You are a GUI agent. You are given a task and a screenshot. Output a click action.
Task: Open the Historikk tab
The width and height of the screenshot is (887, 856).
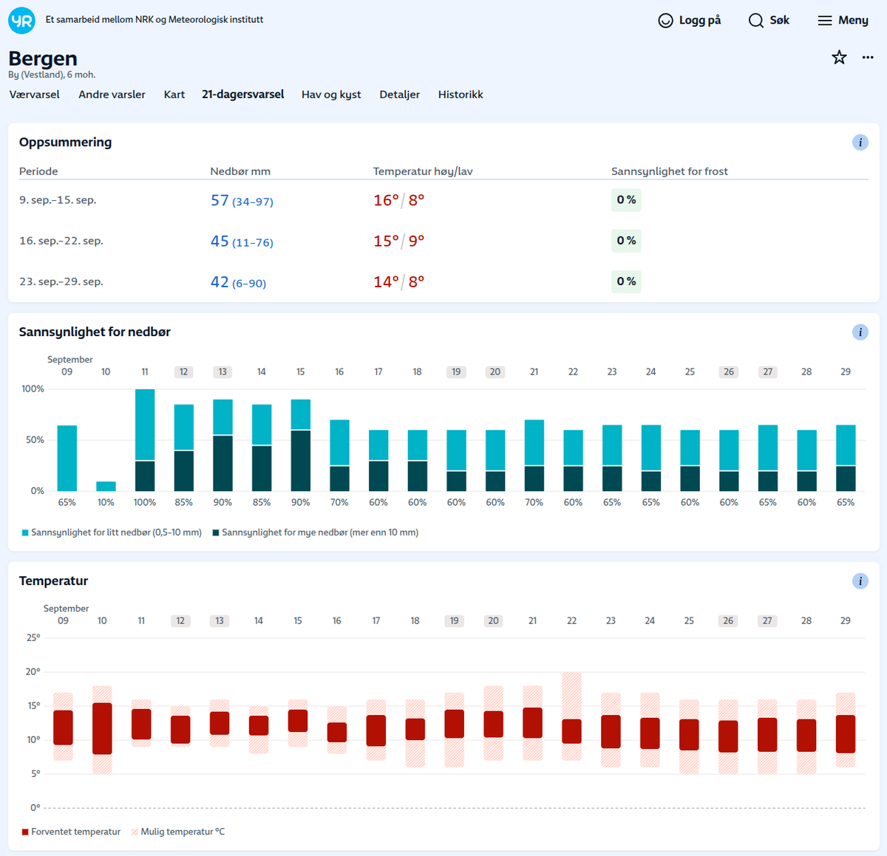click(x=461, y=95)
